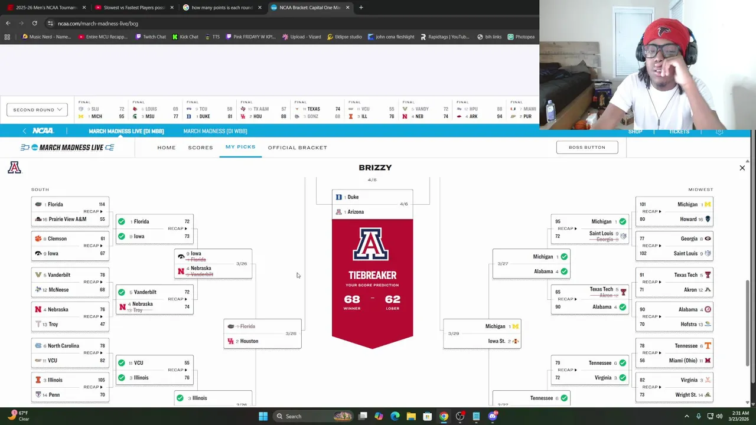Open Recap for Florida vs Prairie View A&M
Screen dimensions: 756x425
click(x=93, y=211)
